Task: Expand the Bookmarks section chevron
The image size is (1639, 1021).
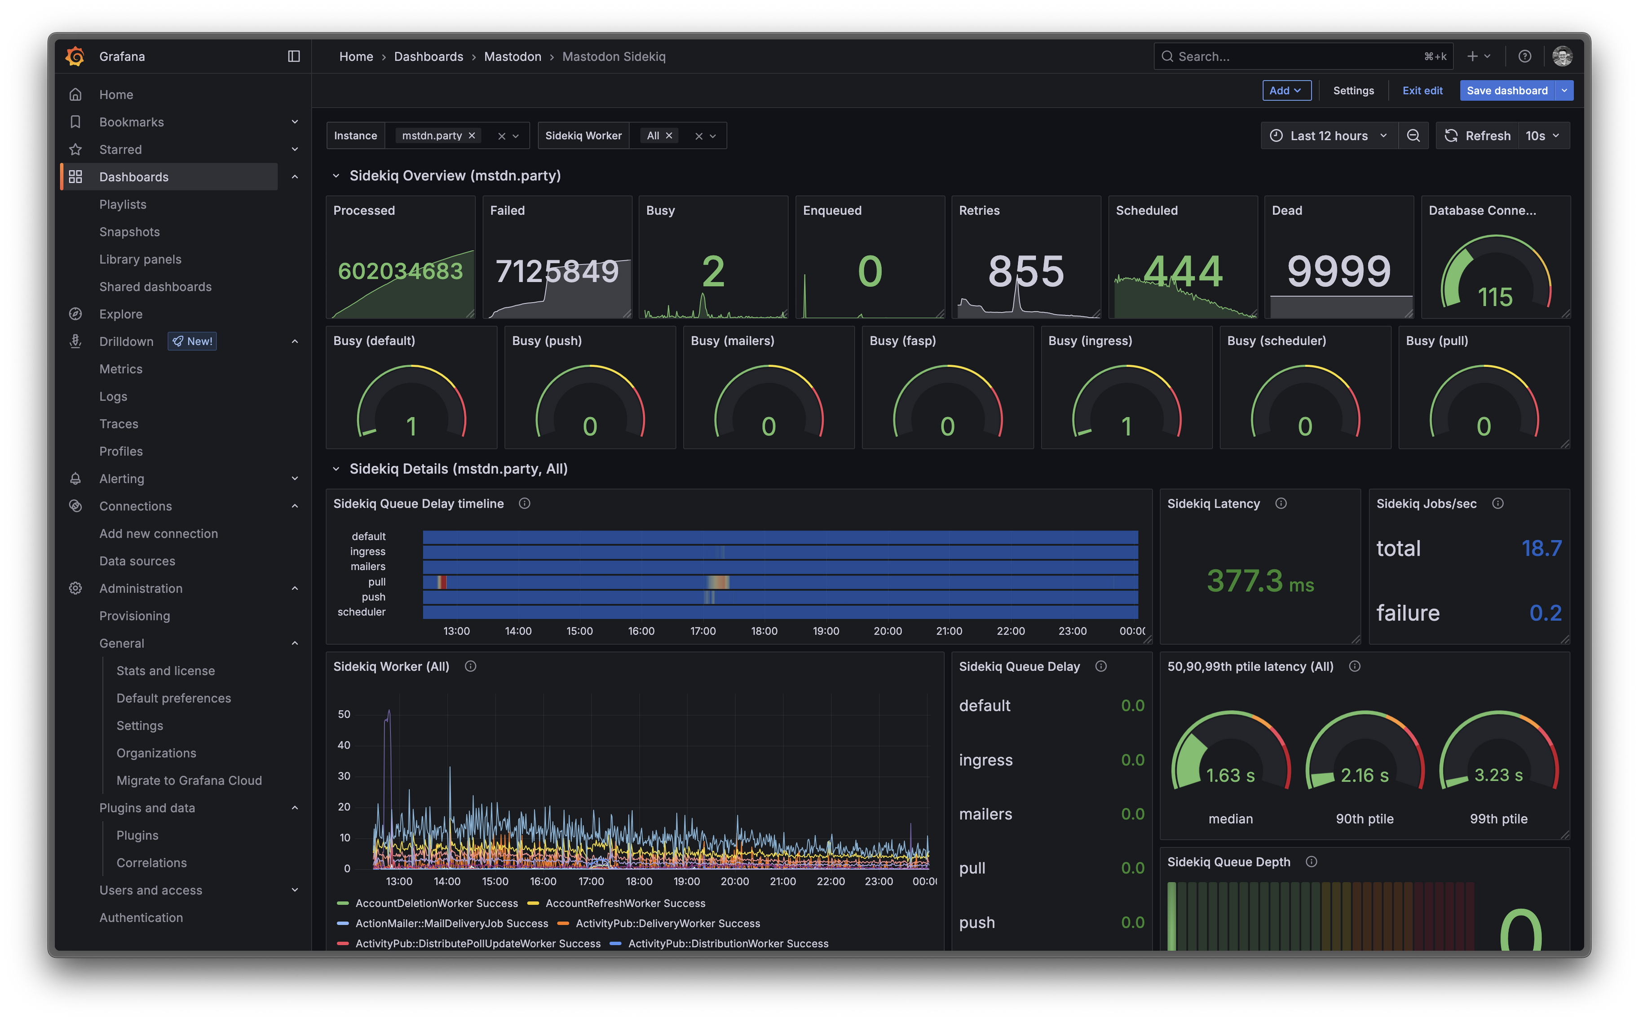Action: [294, 122]
